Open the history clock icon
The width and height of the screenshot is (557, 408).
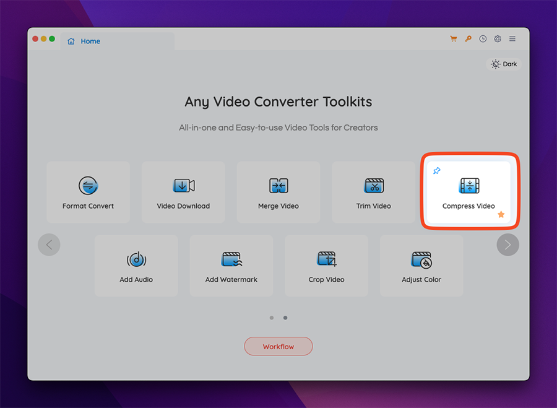[x=483, y=39]
